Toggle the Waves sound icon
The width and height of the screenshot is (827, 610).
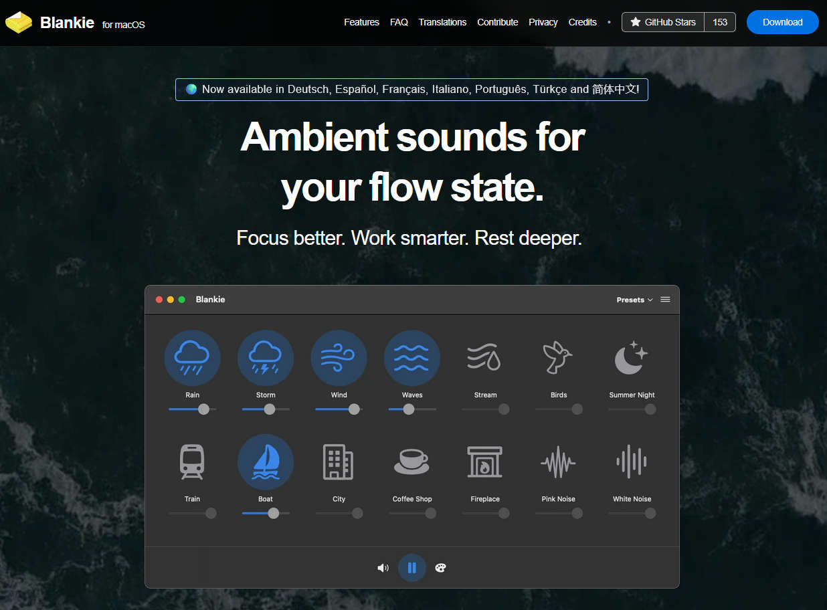coord(412,358)
